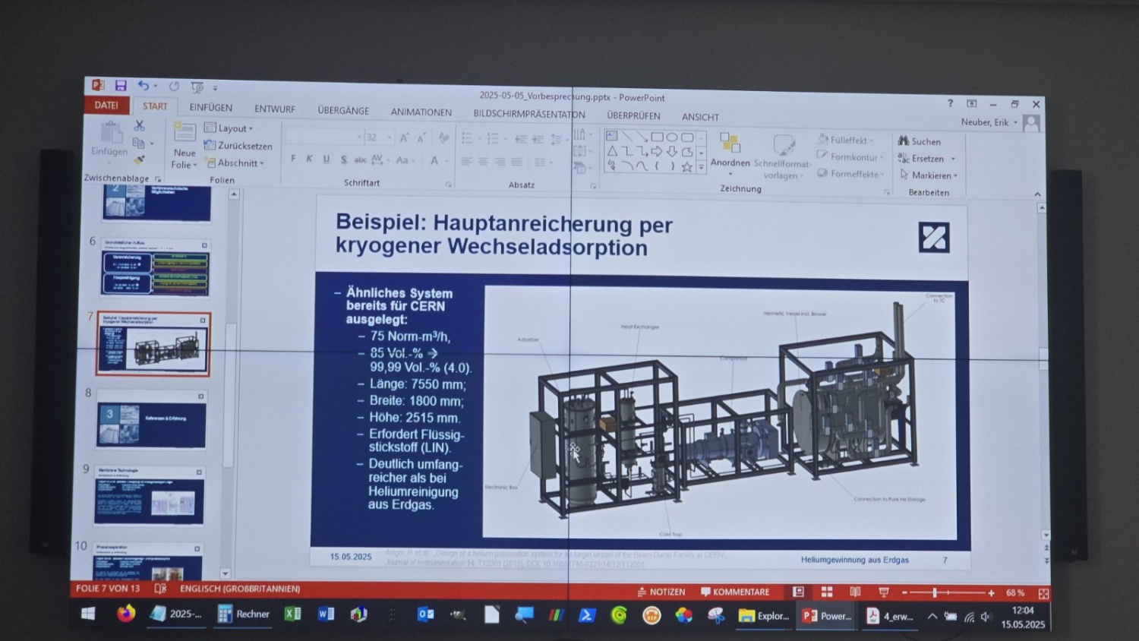
Task: Click fit slide to window icon
Action: click(x=1043, y=593)
